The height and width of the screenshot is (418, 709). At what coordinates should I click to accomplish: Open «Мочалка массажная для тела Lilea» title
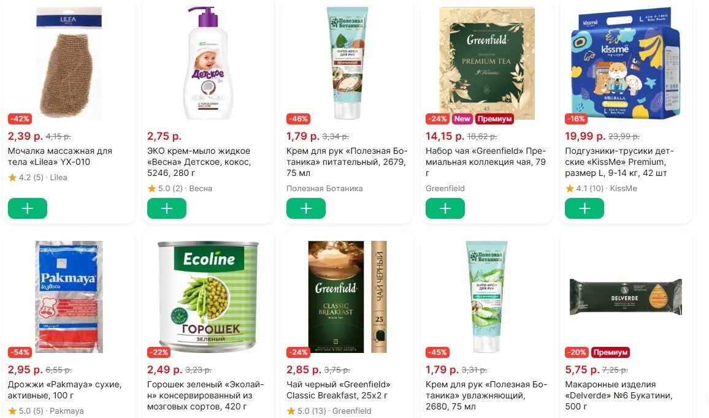point(59,156)
